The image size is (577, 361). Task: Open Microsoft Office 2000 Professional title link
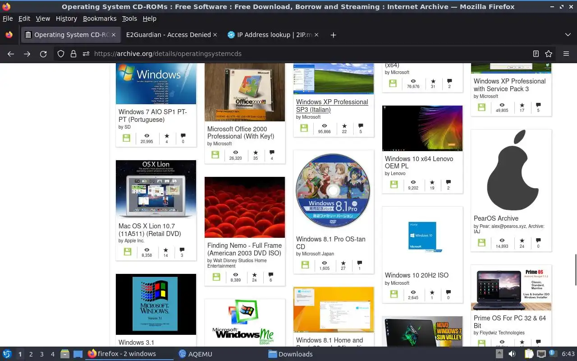point(241,133)
